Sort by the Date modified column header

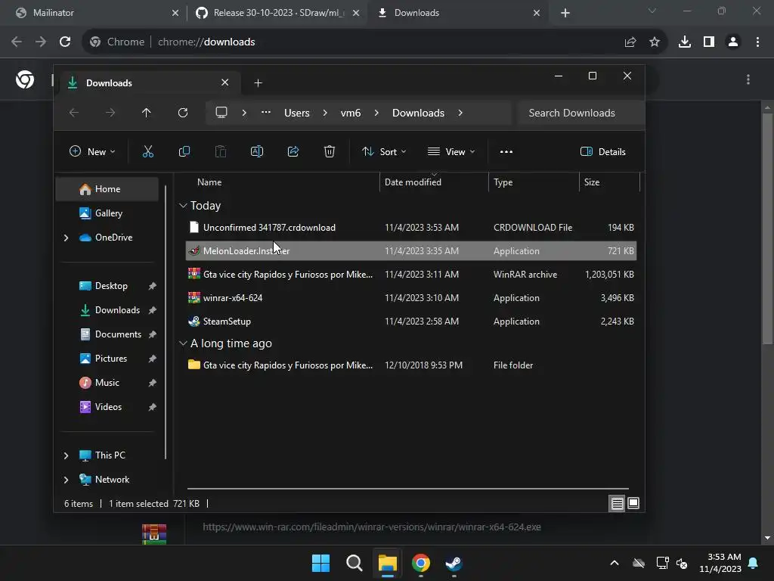pos(433,182)
